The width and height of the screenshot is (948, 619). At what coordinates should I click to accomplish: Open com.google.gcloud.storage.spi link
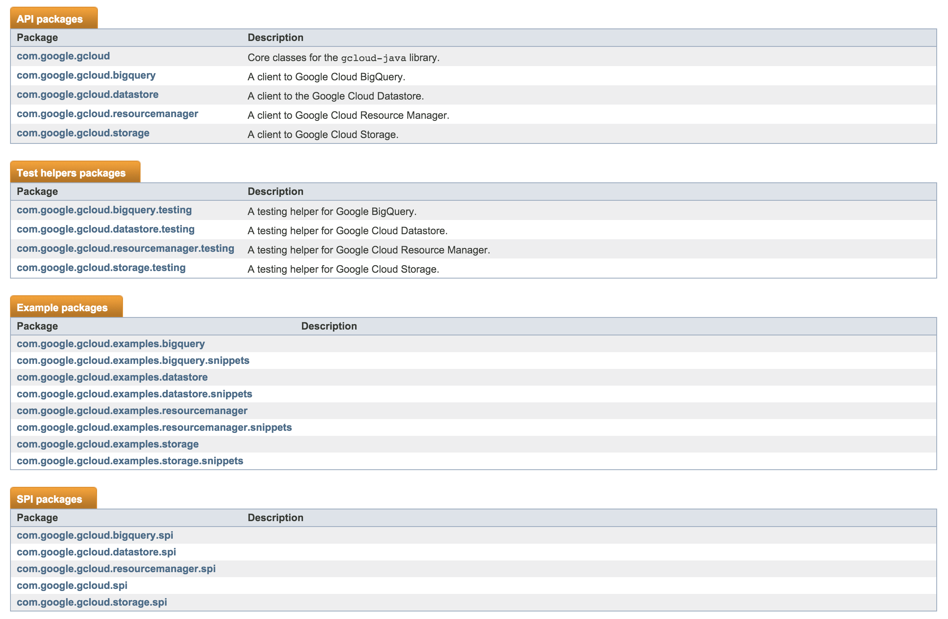(x=92, y=602)
